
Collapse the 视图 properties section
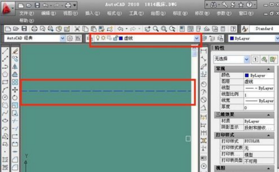(269, 168)
